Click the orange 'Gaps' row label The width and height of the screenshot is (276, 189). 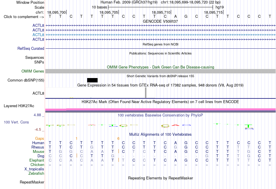tap(40, 139)
